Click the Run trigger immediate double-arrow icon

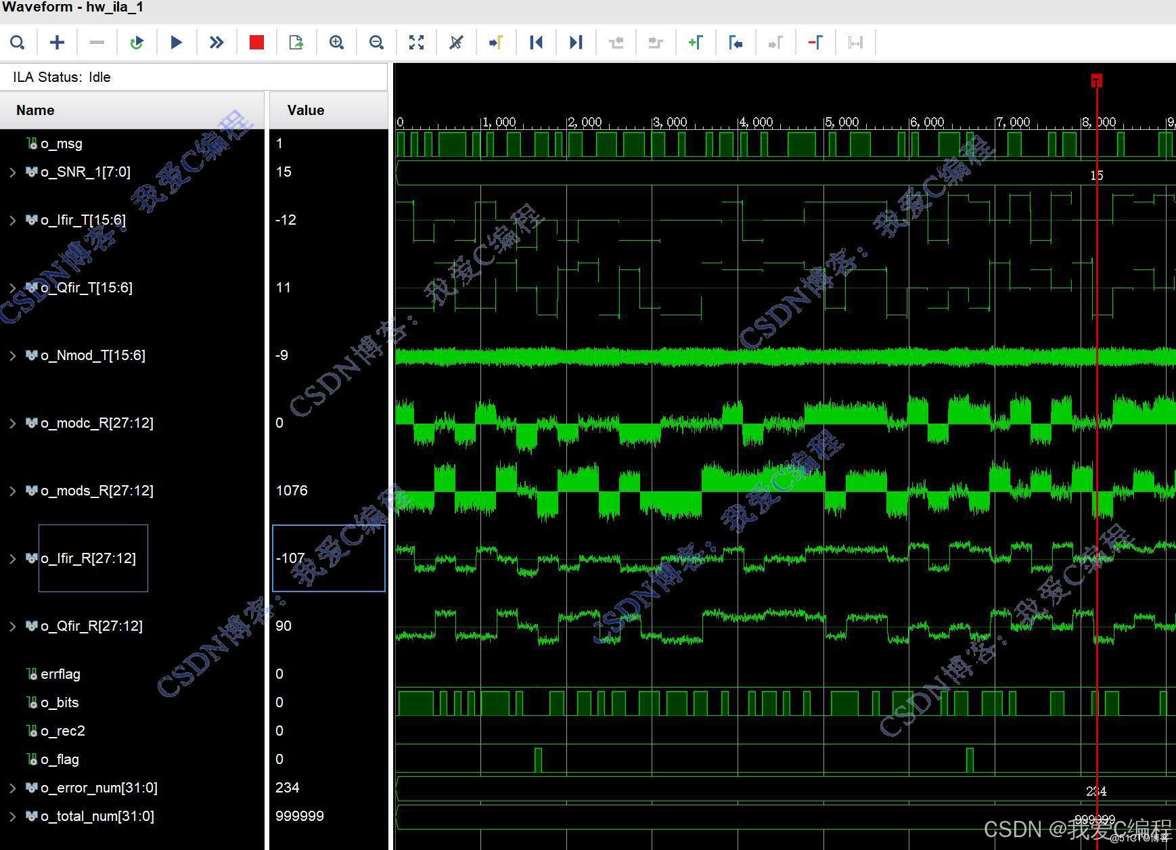[x=217, y=43]
